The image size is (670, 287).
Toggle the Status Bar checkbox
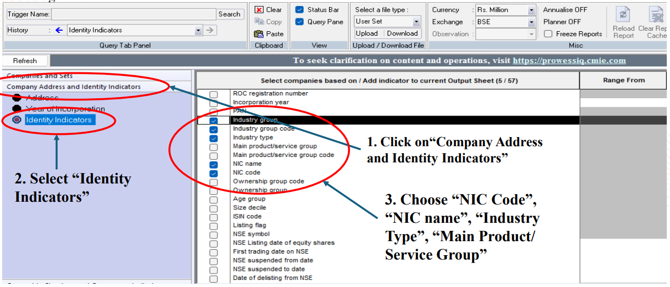point(300,10)
